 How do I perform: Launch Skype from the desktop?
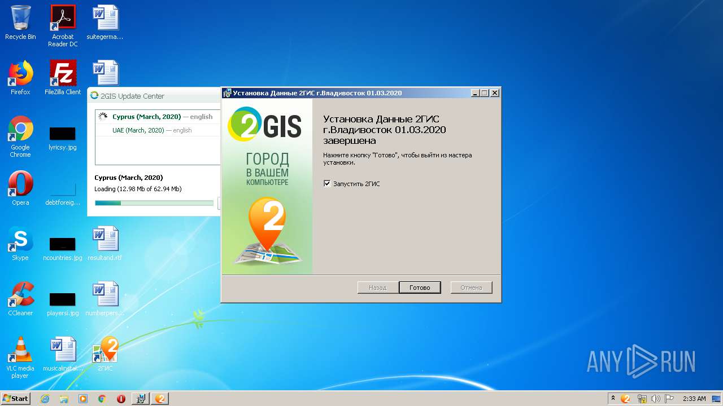tap(20, 243)
